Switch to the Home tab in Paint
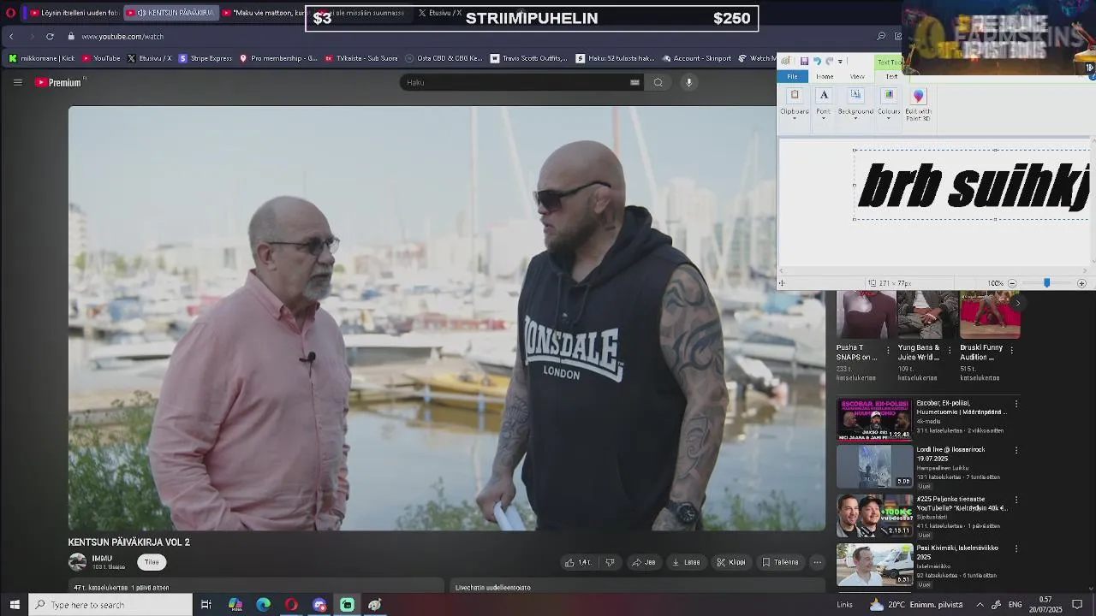This screenshot has width=1096, height=616. click(825, 76)
